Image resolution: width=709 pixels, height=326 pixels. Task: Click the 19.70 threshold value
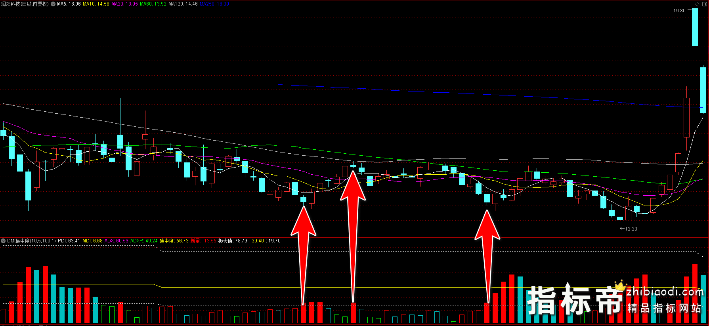point(274,241)
